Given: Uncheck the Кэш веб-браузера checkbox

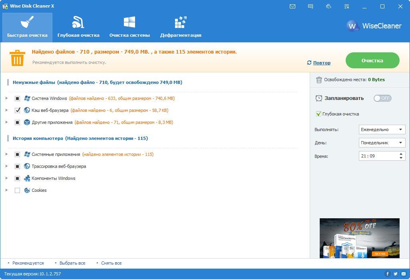Looking at the screenshot, I should tap(17, 110).
